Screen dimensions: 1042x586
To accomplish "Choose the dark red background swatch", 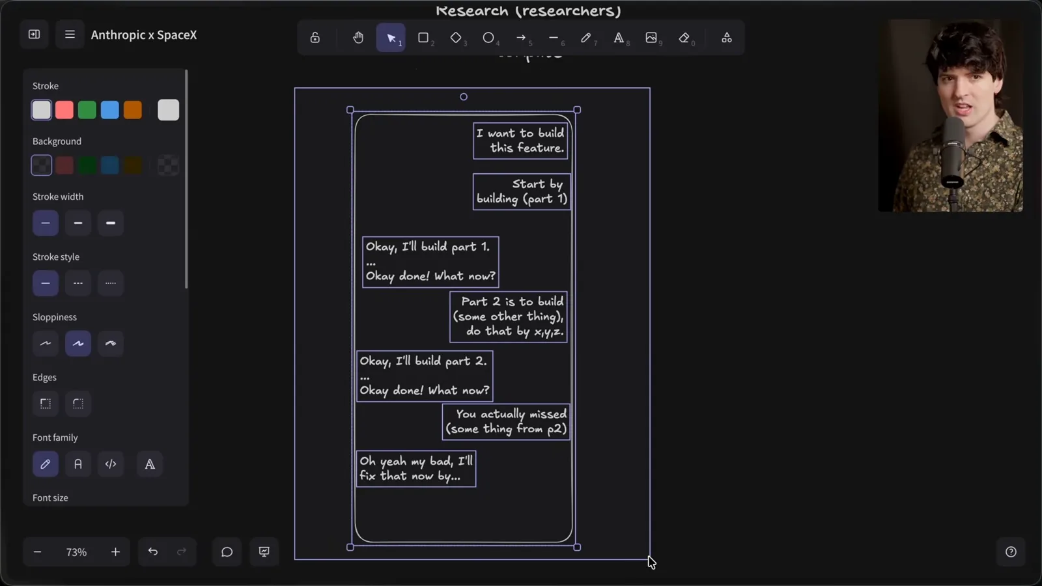I will coord(64,165).
